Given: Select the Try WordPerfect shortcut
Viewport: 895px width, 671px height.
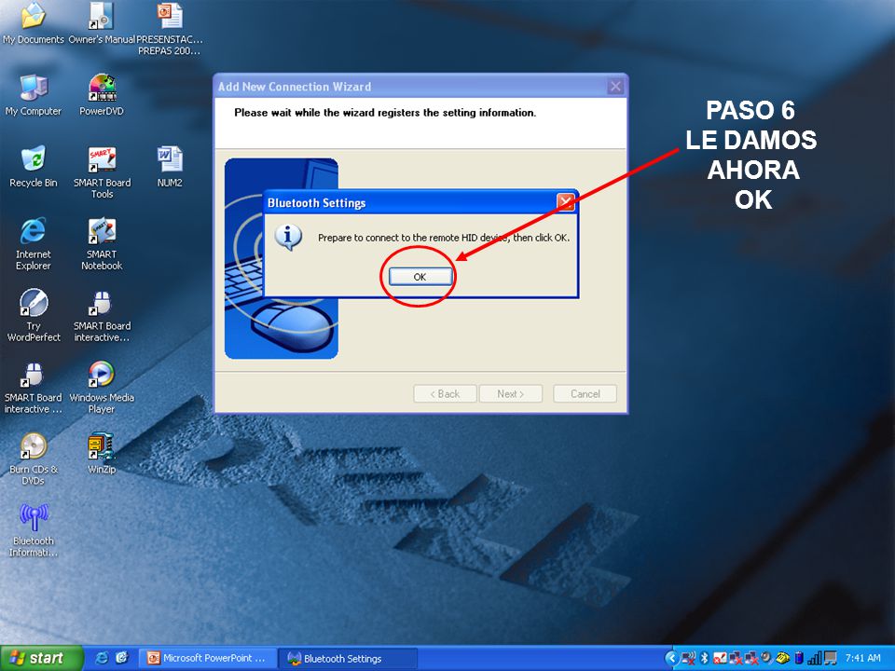Looking at the screenshot, I should click(x=34, y=316).
